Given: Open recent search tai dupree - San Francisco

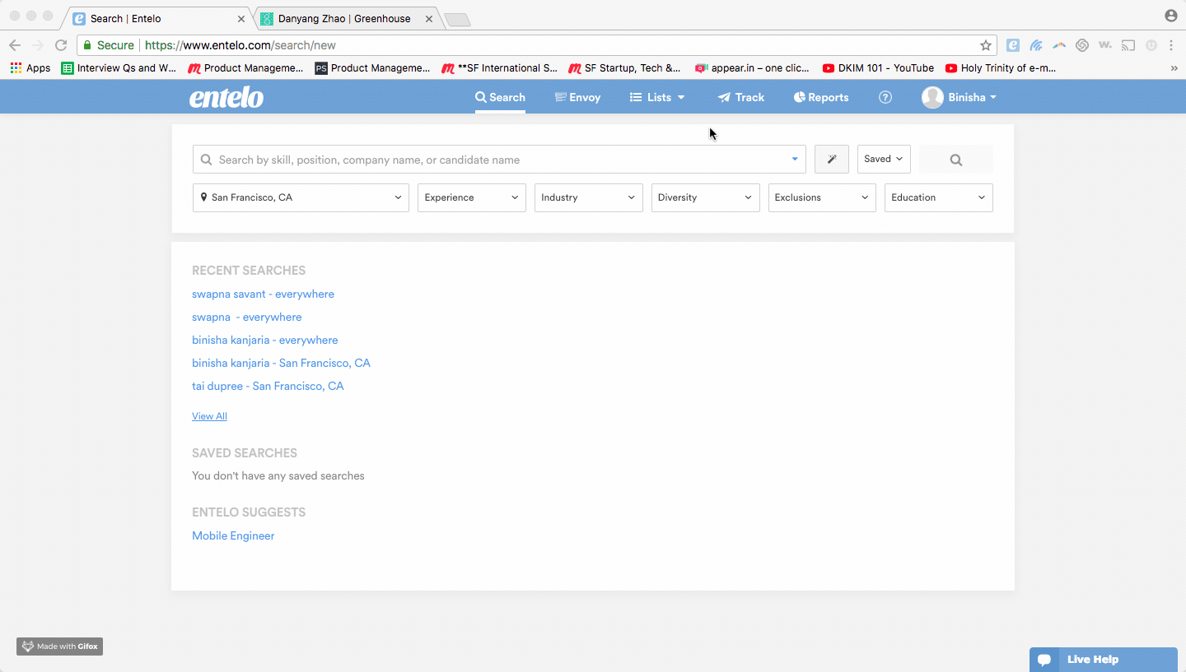Looking at the screenshot, I should 268,386.
